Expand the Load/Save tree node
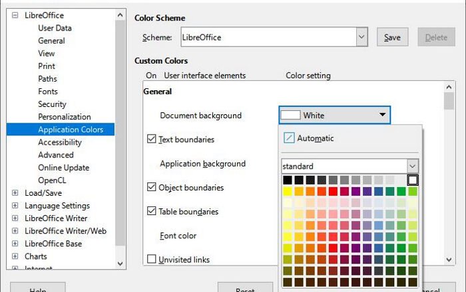The width and height of the screenshot is (466, 292). [x=15, y=193]
